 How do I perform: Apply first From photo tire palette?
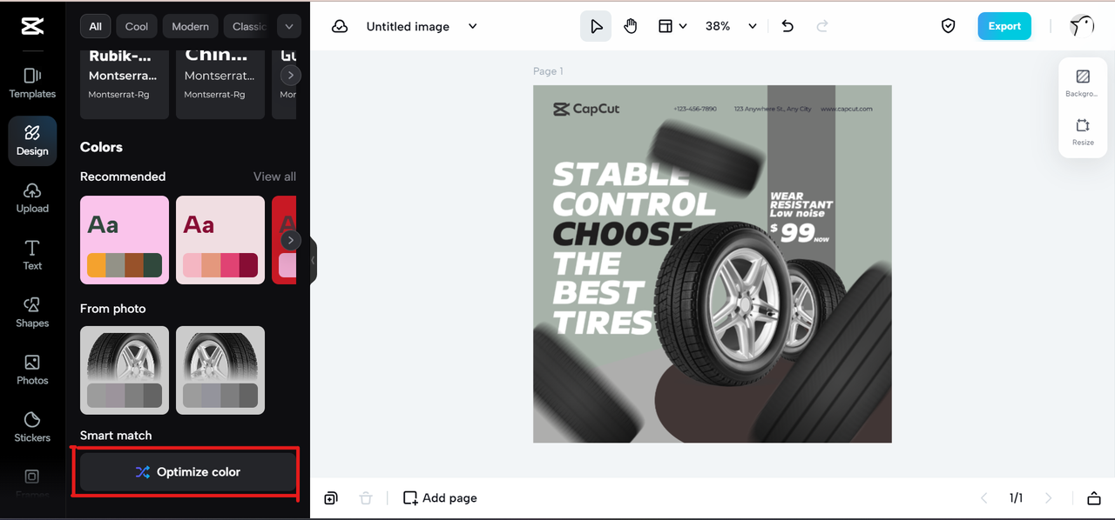(x=125, y=370)
